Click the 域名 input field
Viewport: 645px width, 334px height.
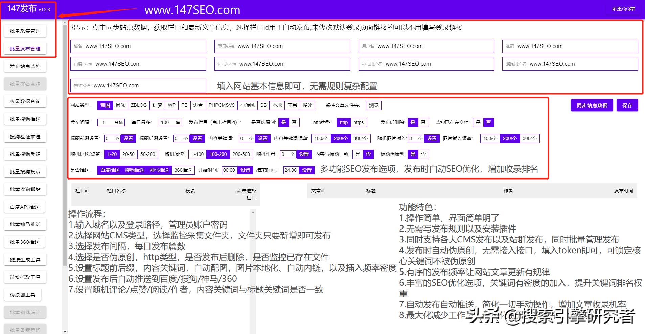139,46
